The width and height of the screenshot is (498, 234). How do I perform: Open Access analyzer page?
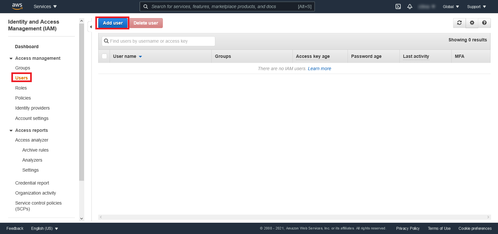32,140
